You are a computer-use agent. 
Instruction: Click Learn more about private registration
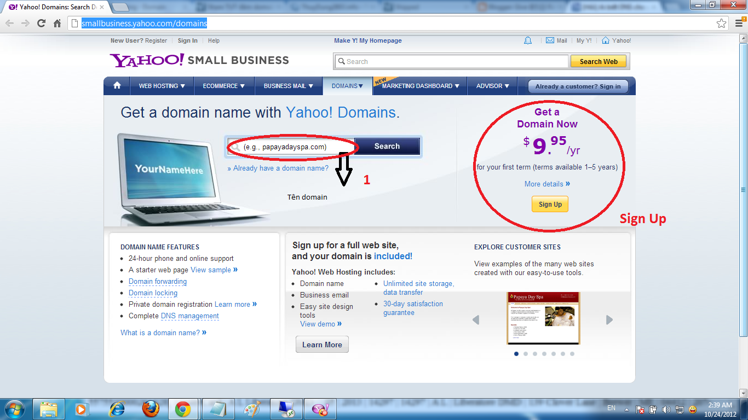(235, 304)
